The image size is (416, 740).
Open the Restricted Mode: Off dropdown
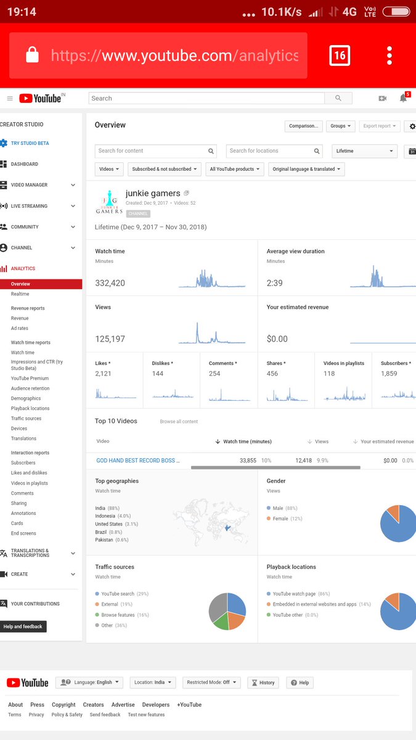point(211,683)
